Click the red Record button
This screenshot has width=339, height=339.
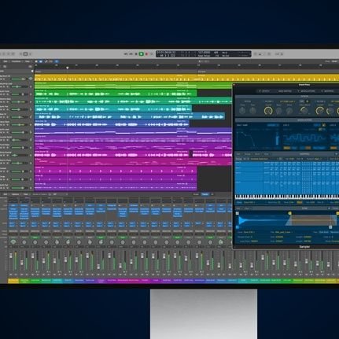pos(146,54)
